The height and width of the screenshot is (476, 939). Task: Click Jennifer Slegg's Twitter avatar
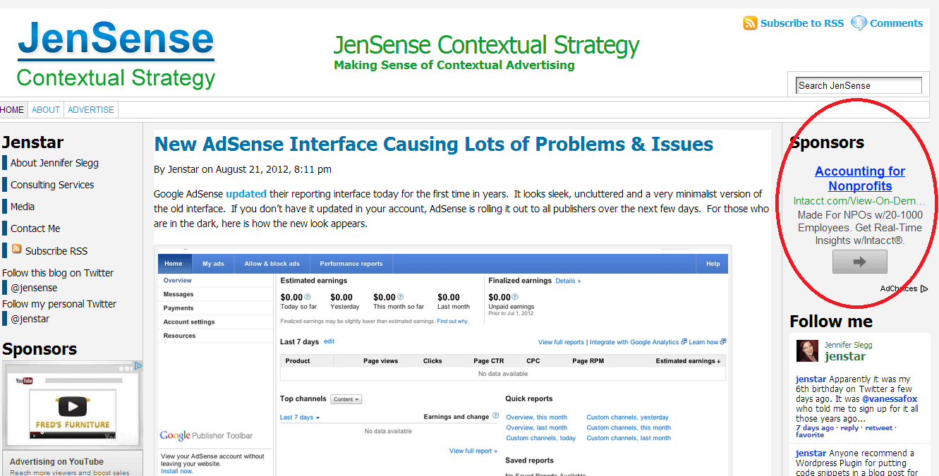tap(807, 350)
